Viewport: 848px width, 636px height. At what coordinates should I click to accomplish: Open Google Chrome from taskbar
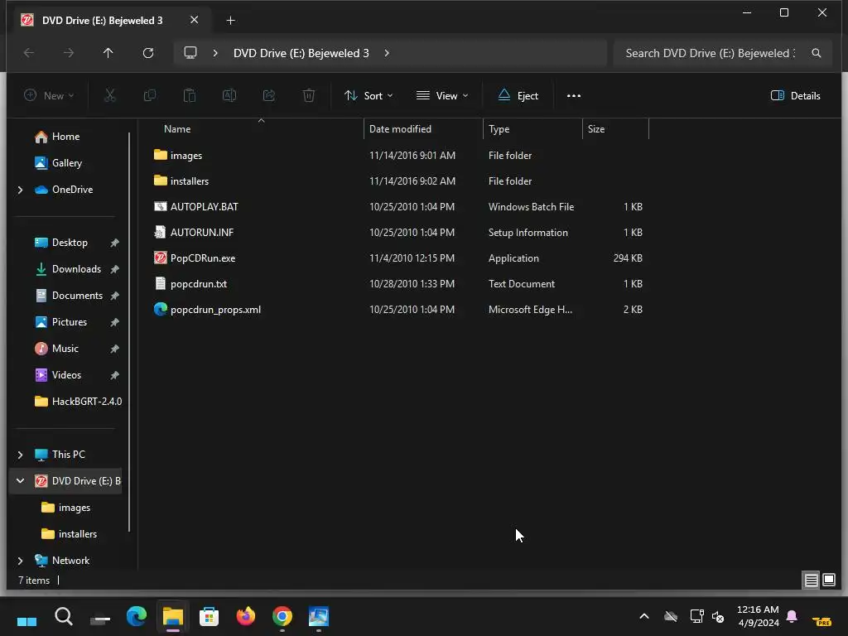282,616
